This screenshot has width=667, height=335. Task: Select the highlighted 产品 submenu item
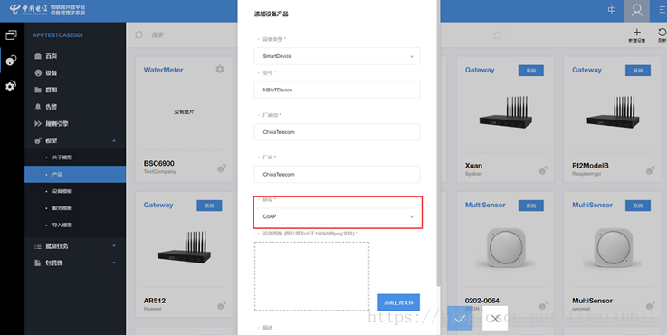point(75,174)
